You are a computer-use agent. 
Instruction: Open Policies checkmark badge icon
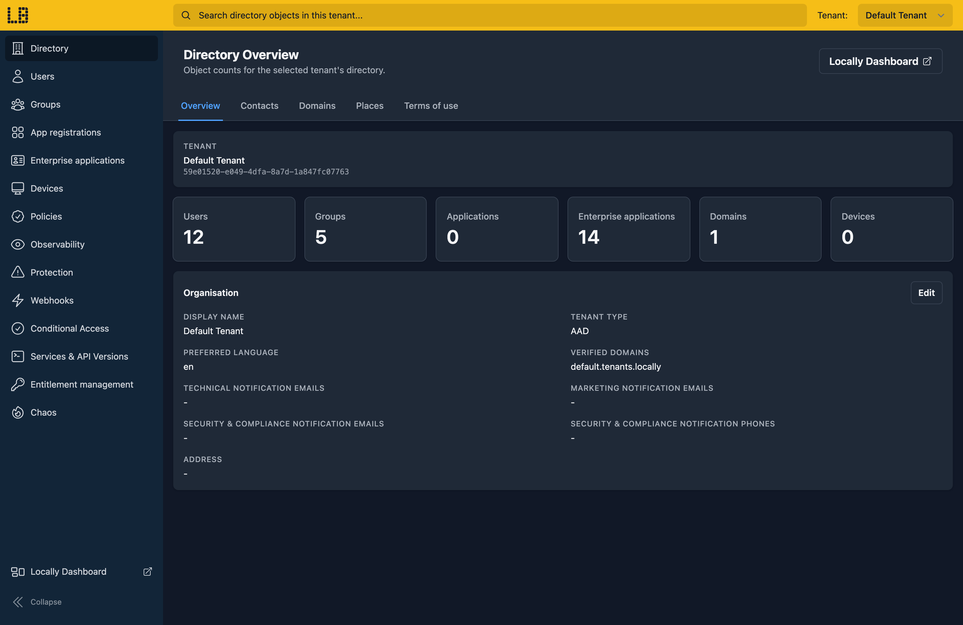(18, 216)
